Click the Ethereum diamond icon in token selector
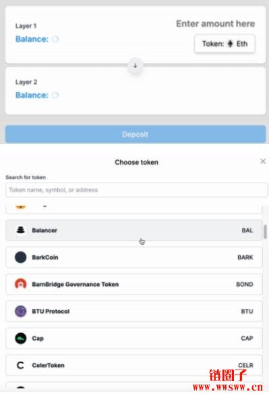This screenshot has height=394, width=269. tap(230, 44)
